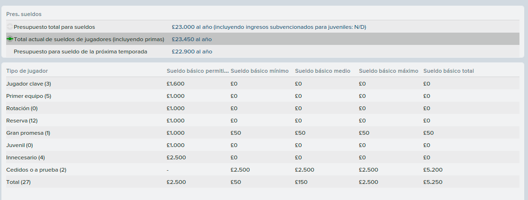Click Sueldo básico medio column header
The width and height of the screenshot is (528, 200).
pyautogui.click(x=322, y=71)
